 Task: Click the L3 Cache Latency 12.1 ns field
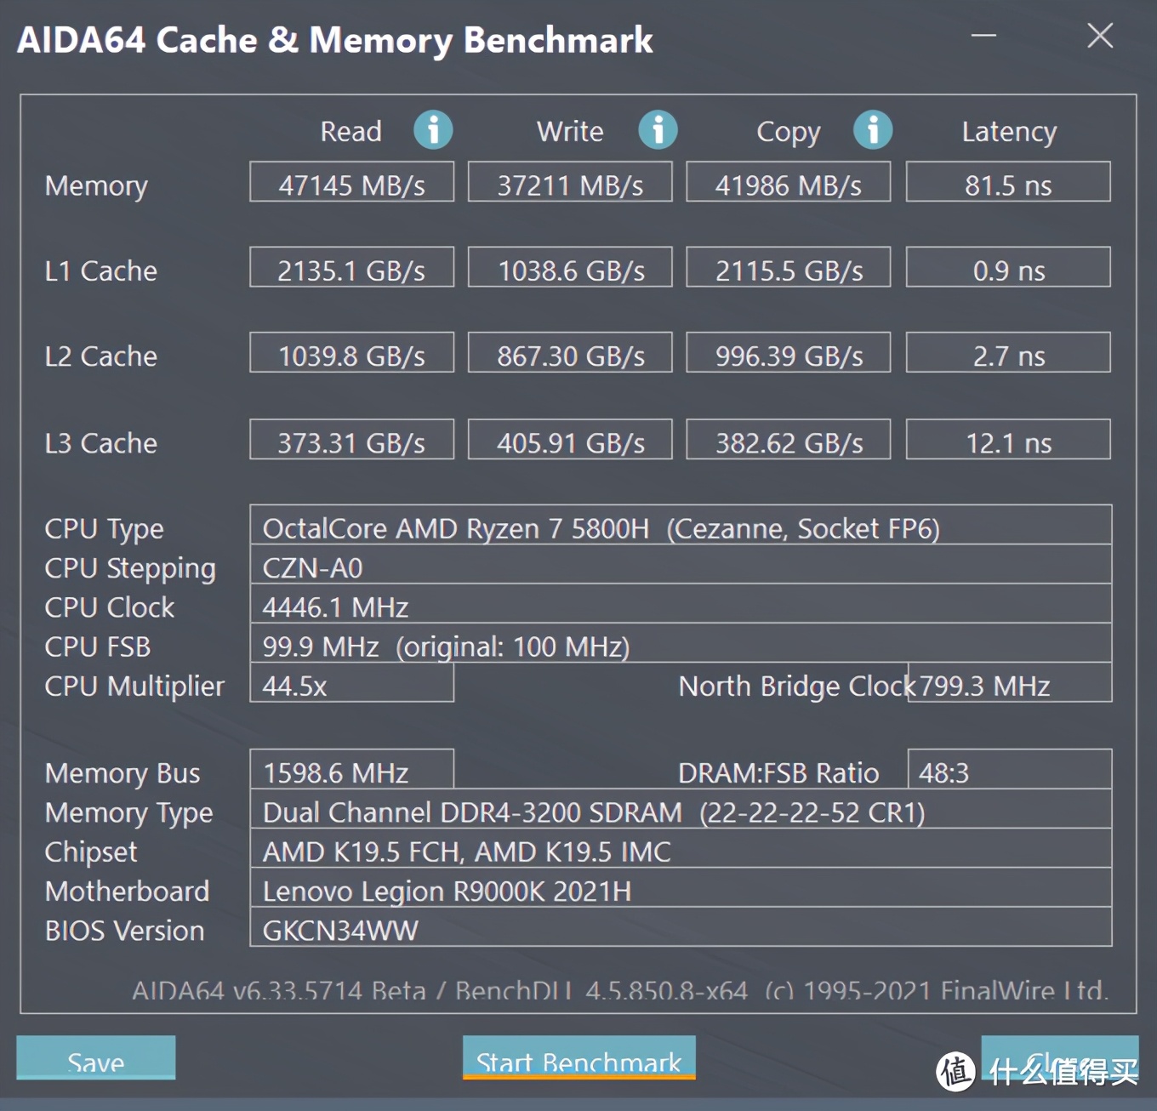coord(1008,439)
